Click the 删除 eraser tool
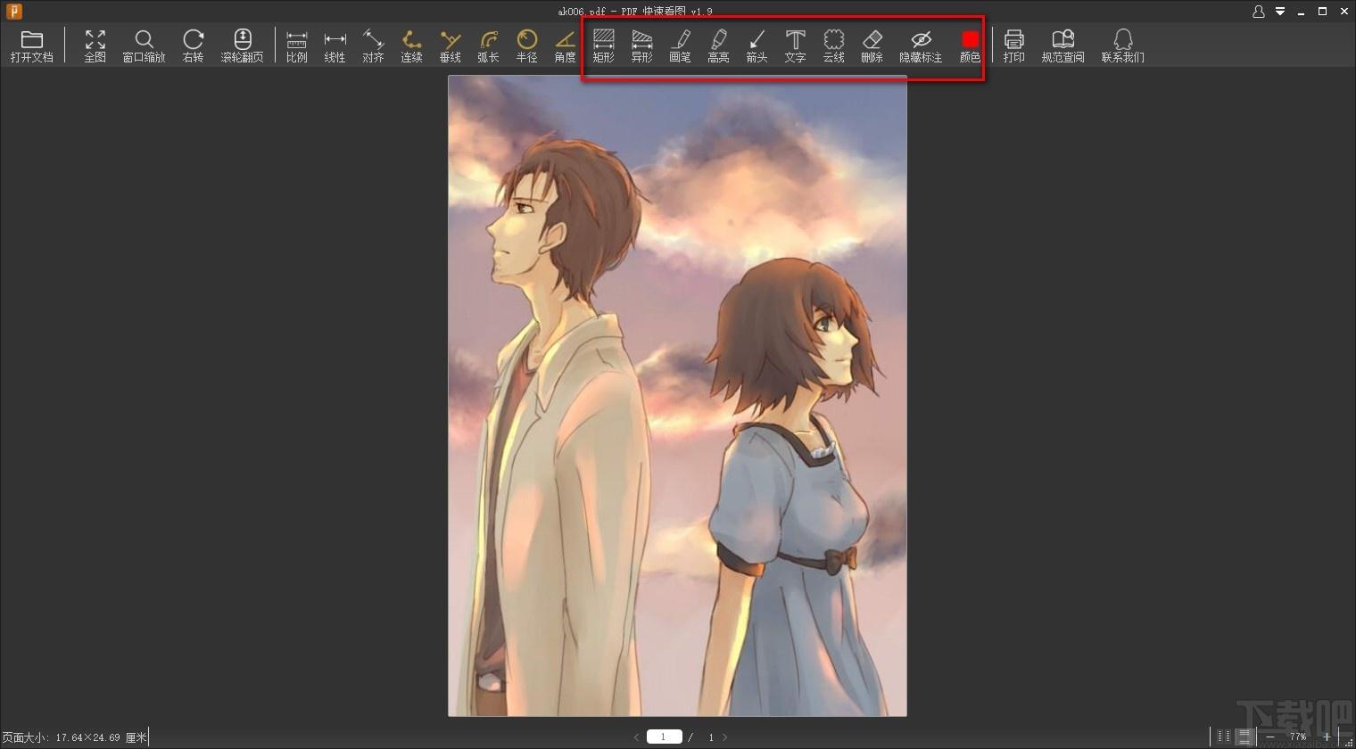 (x=872, y=45)
